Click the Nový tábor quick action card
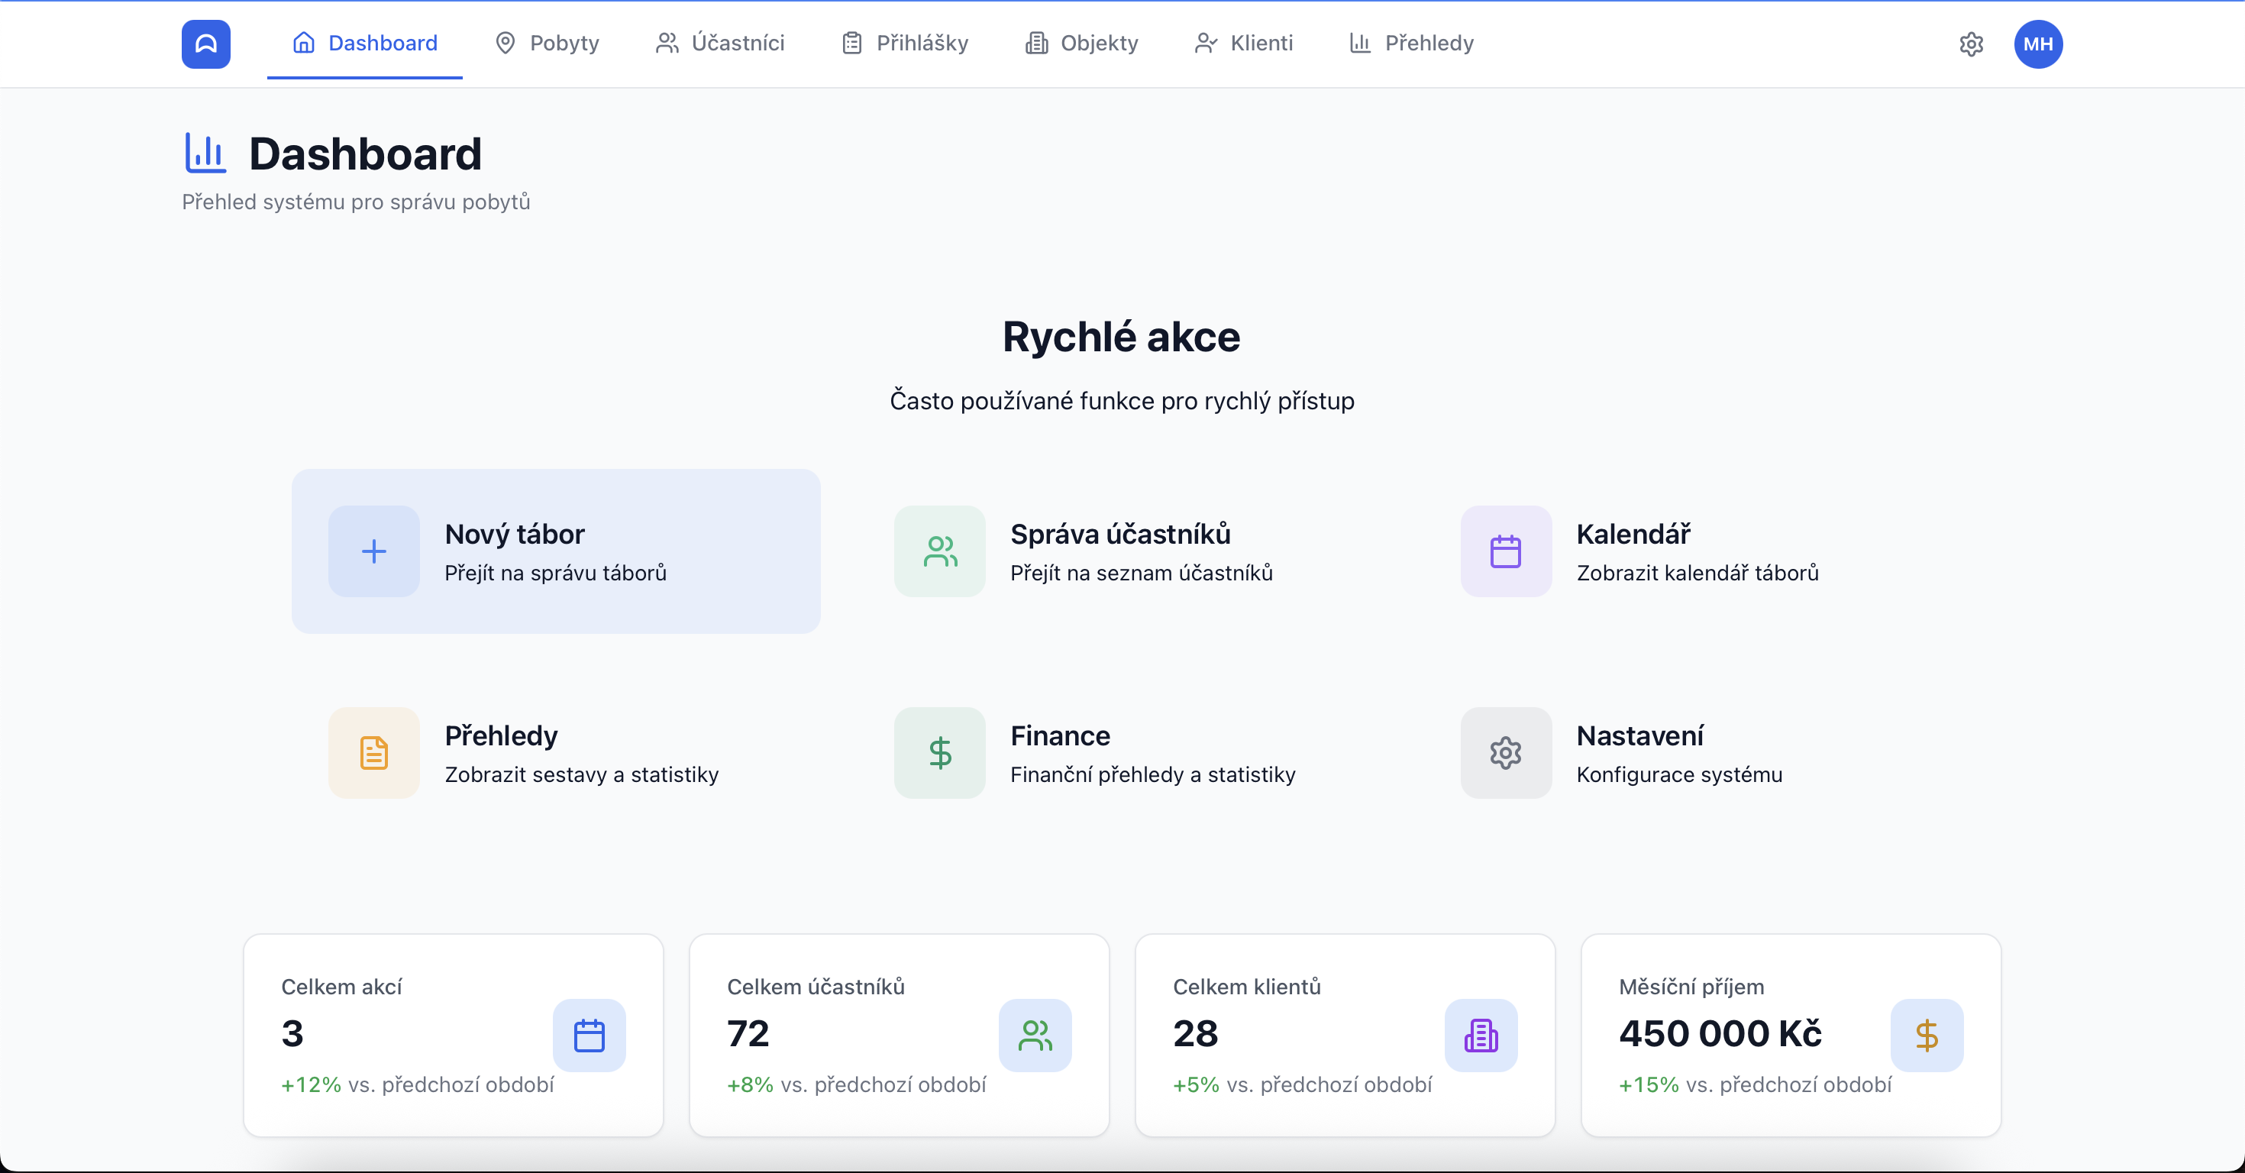 pyautogui.click(x=555, y=551)
